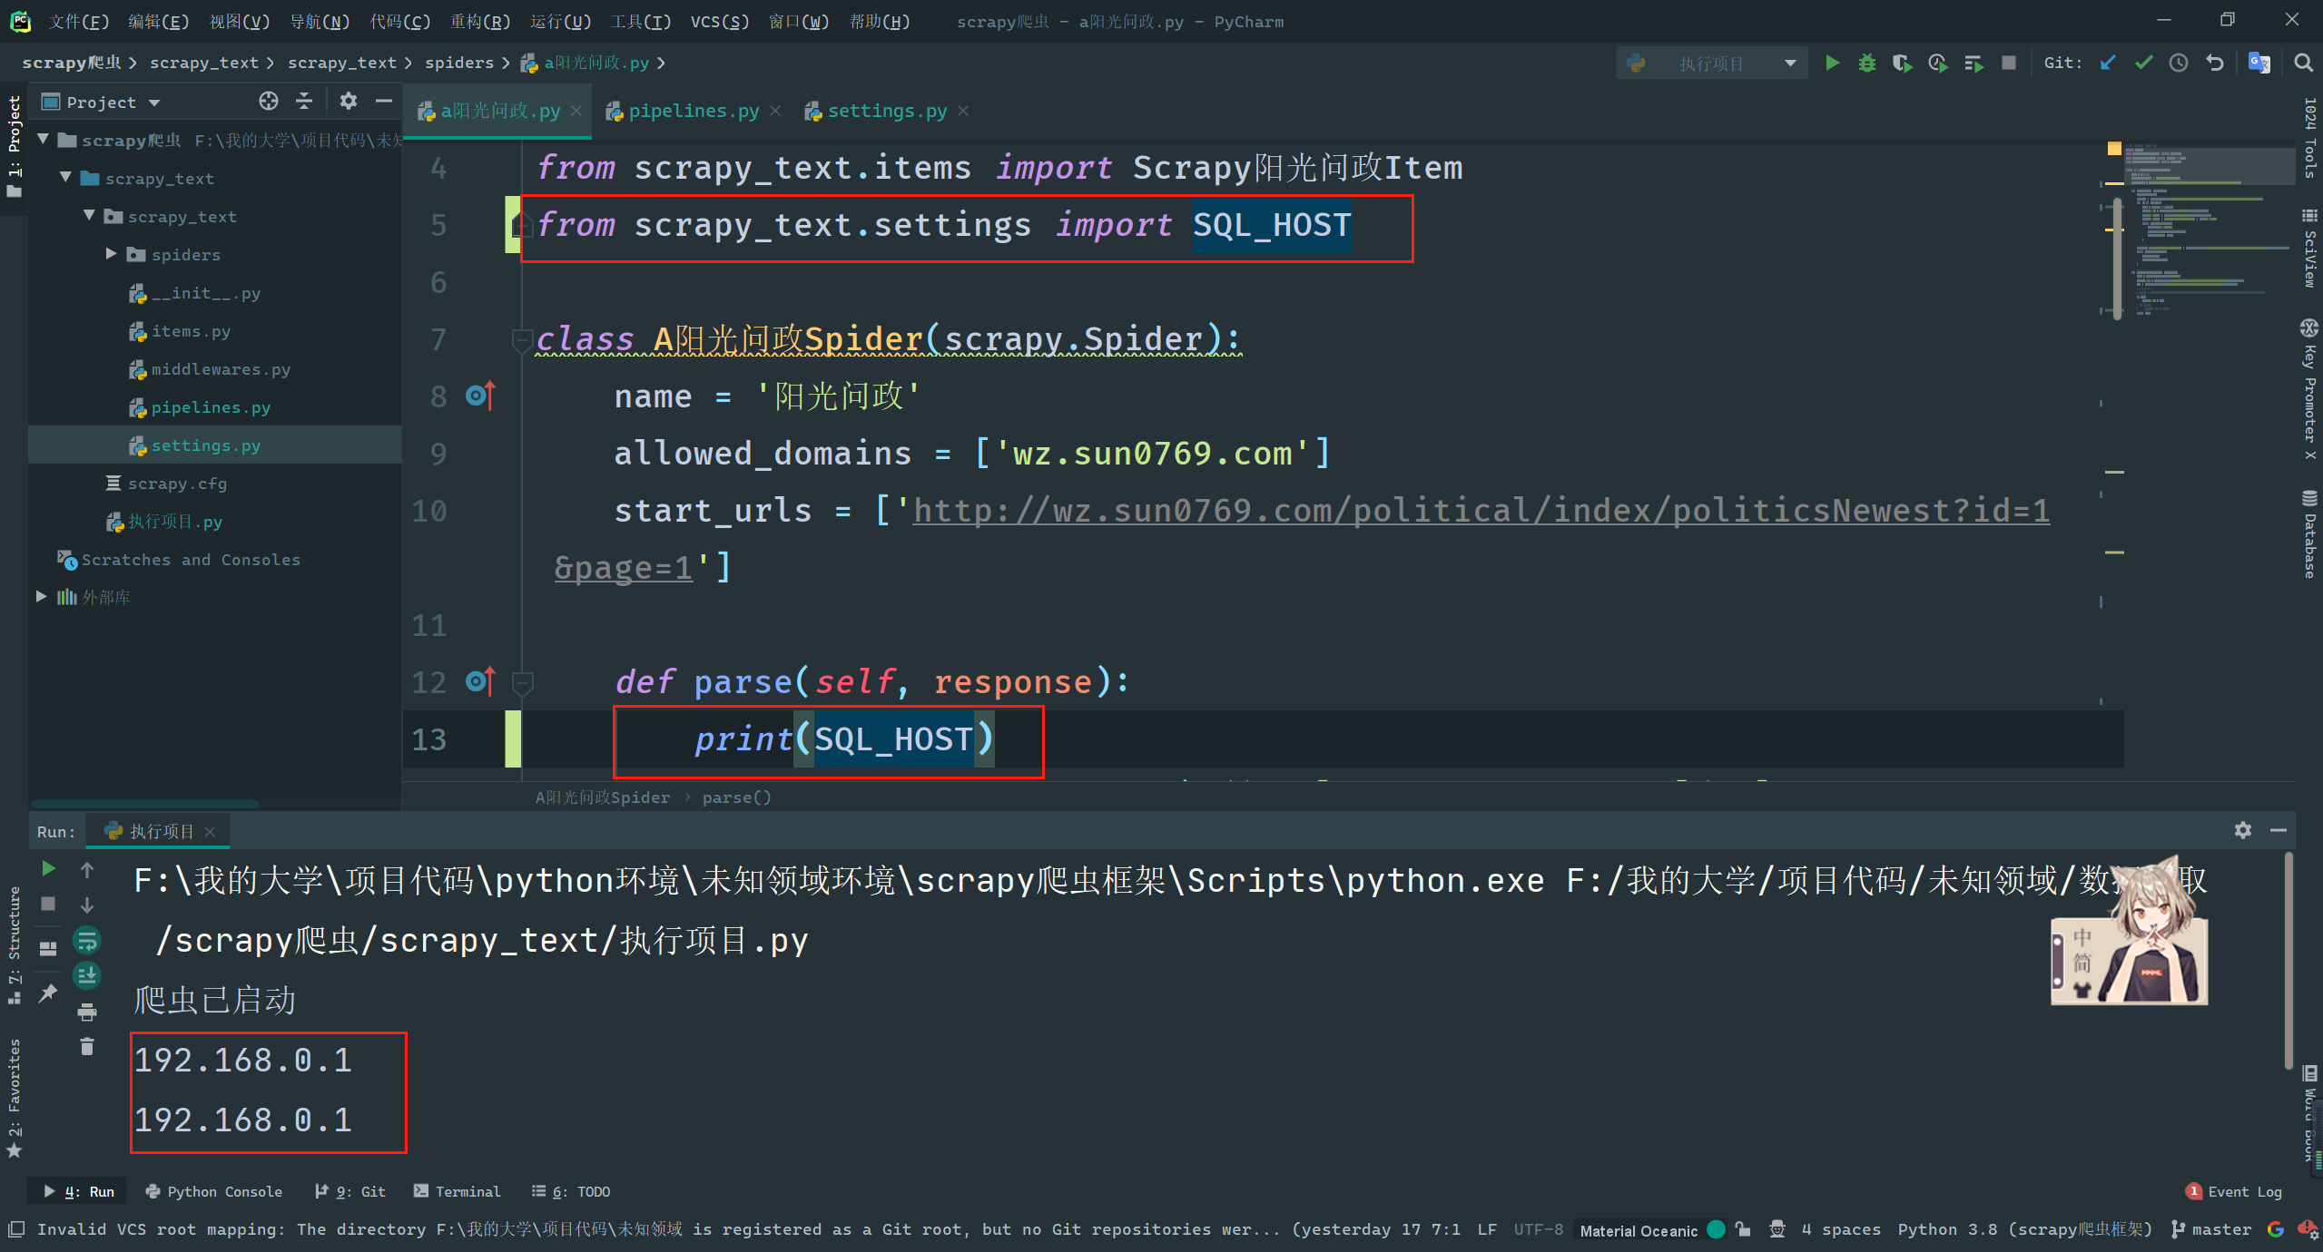Switch to pipelines.py editor tab
Viewport: 2323px width, 1252px height.
[693, 111]
